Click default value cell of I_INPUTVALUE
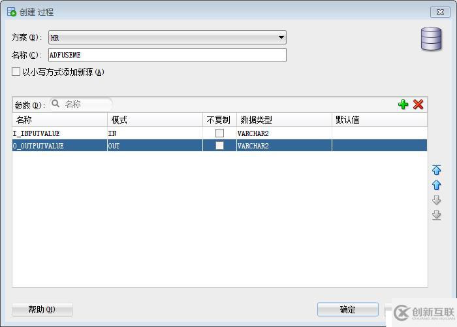The height and width of the screenshot is (327, 457). click(379, 133)
